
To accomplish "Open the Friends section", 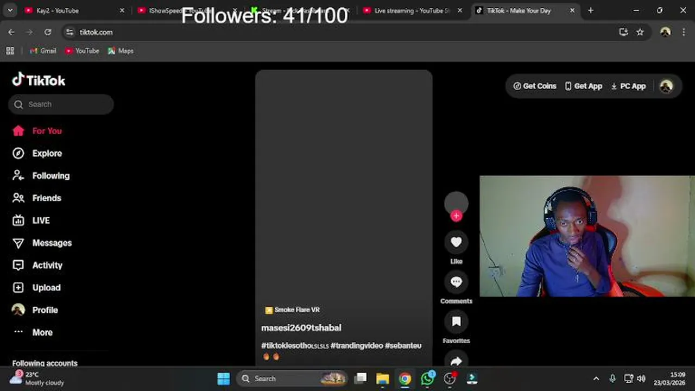I will point(36,198).
